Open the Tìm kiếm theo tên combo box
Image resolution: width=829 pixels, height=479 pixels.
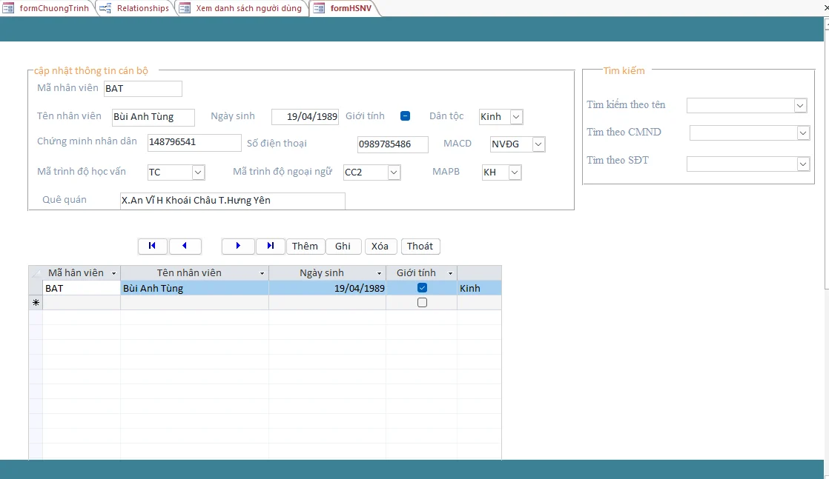pos(800,106)
